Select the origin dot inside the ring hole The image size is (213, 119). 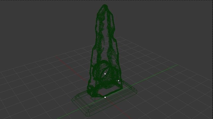(105, 74)
